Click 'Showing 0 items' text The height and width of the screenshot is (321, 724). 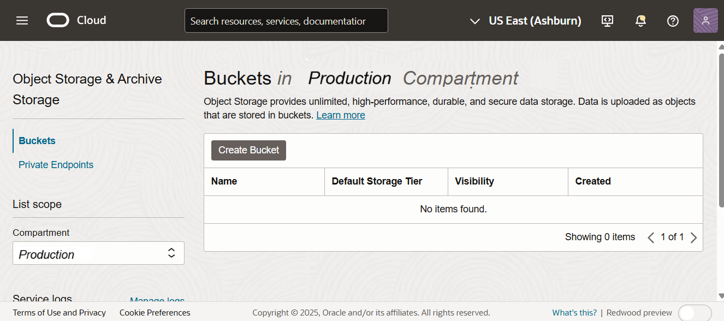coord(600,237)
